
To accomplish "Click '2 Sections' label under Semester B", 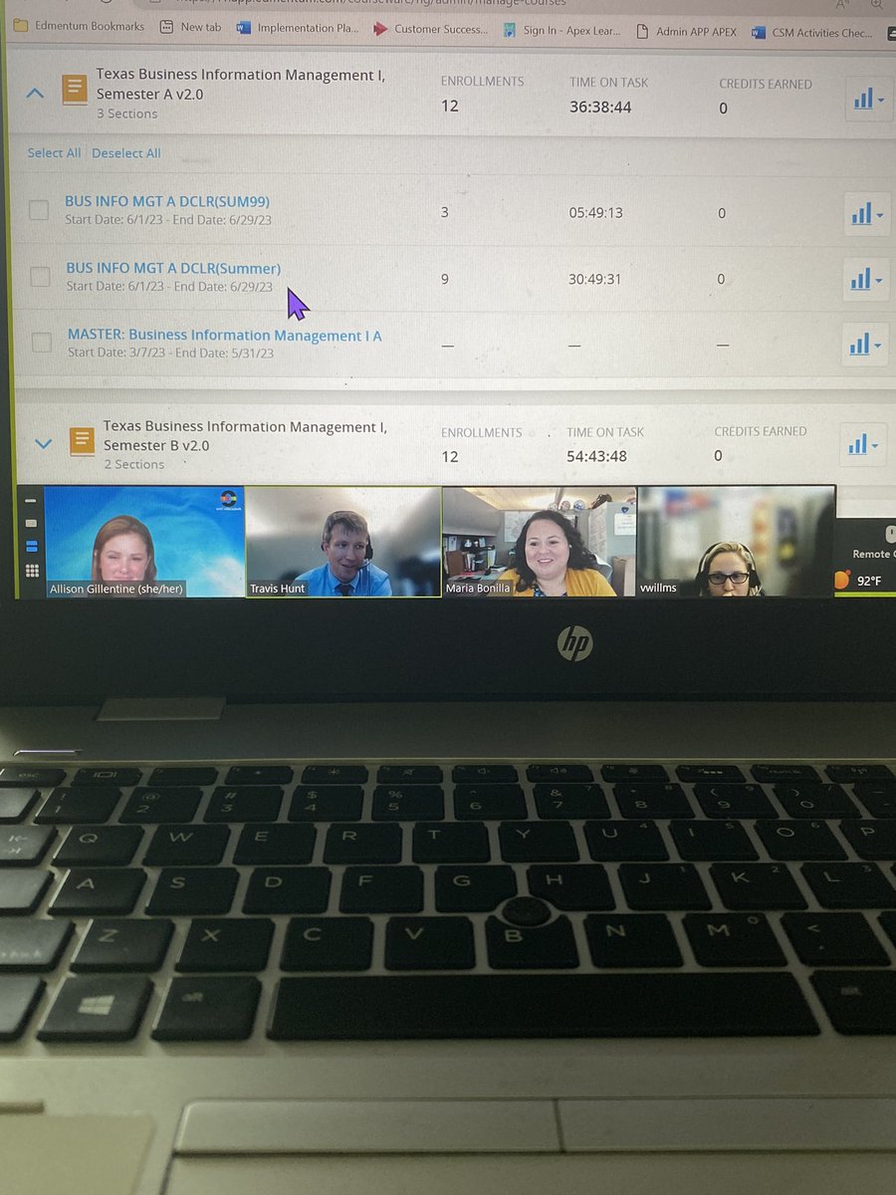I will 134,464.
